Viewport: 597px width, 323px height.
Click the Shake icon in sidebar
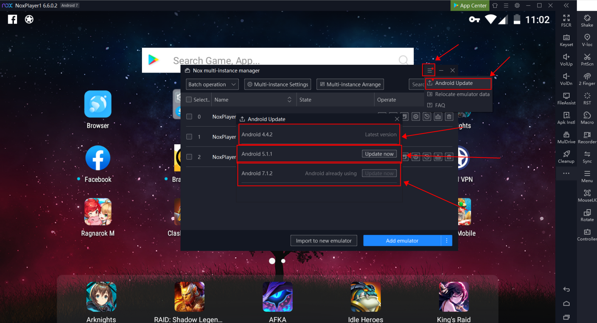(587, 20)
